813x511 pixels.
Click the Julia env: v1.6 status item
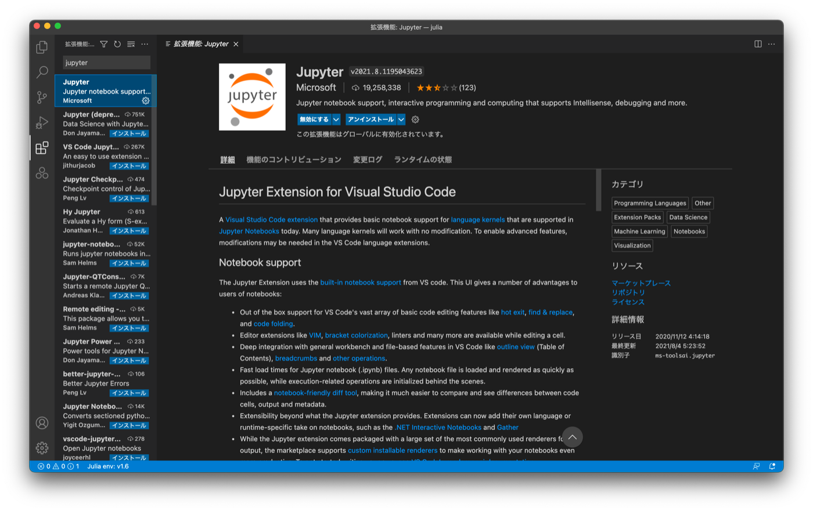pyautogui.click(x=108, y=466)
